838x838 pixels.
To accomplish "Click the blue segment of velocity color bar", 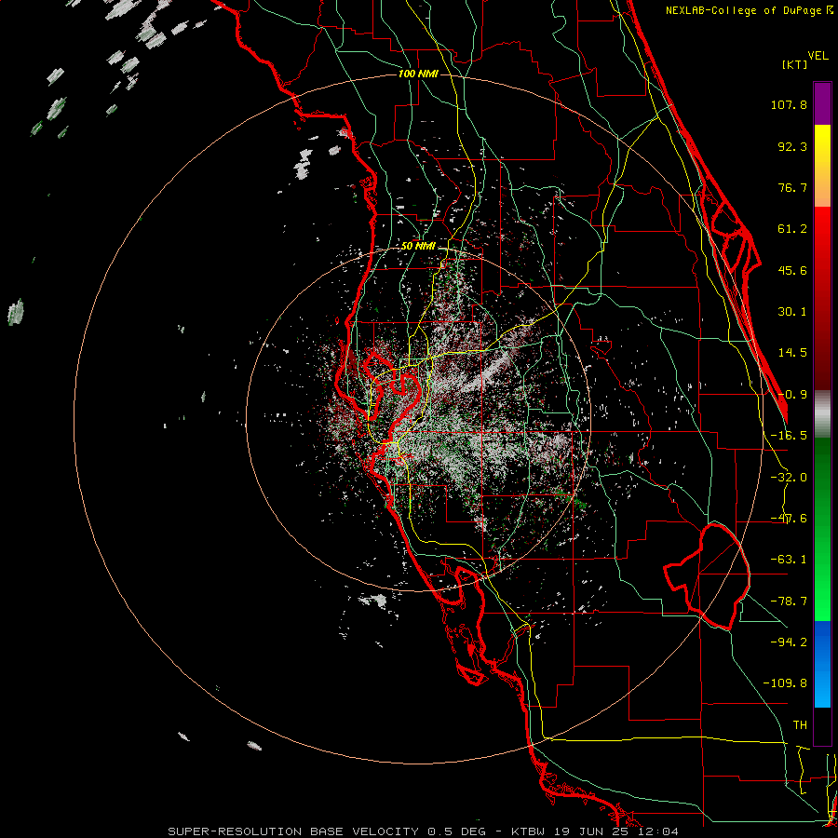I will pos(822,664).
